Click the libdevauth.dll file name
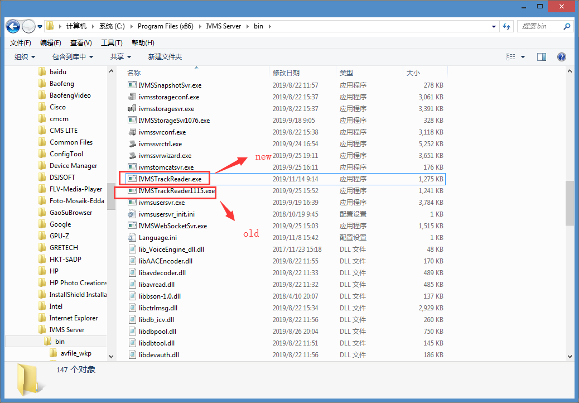The width and height of the screenshot is (579, 403). (159, 354)
